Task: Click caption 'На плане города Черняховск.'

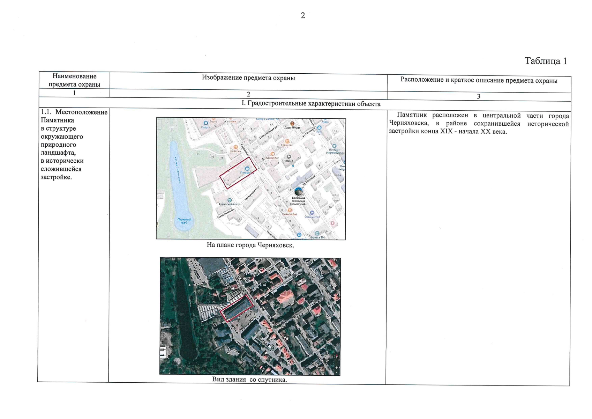Action: (x=250, y=245)
